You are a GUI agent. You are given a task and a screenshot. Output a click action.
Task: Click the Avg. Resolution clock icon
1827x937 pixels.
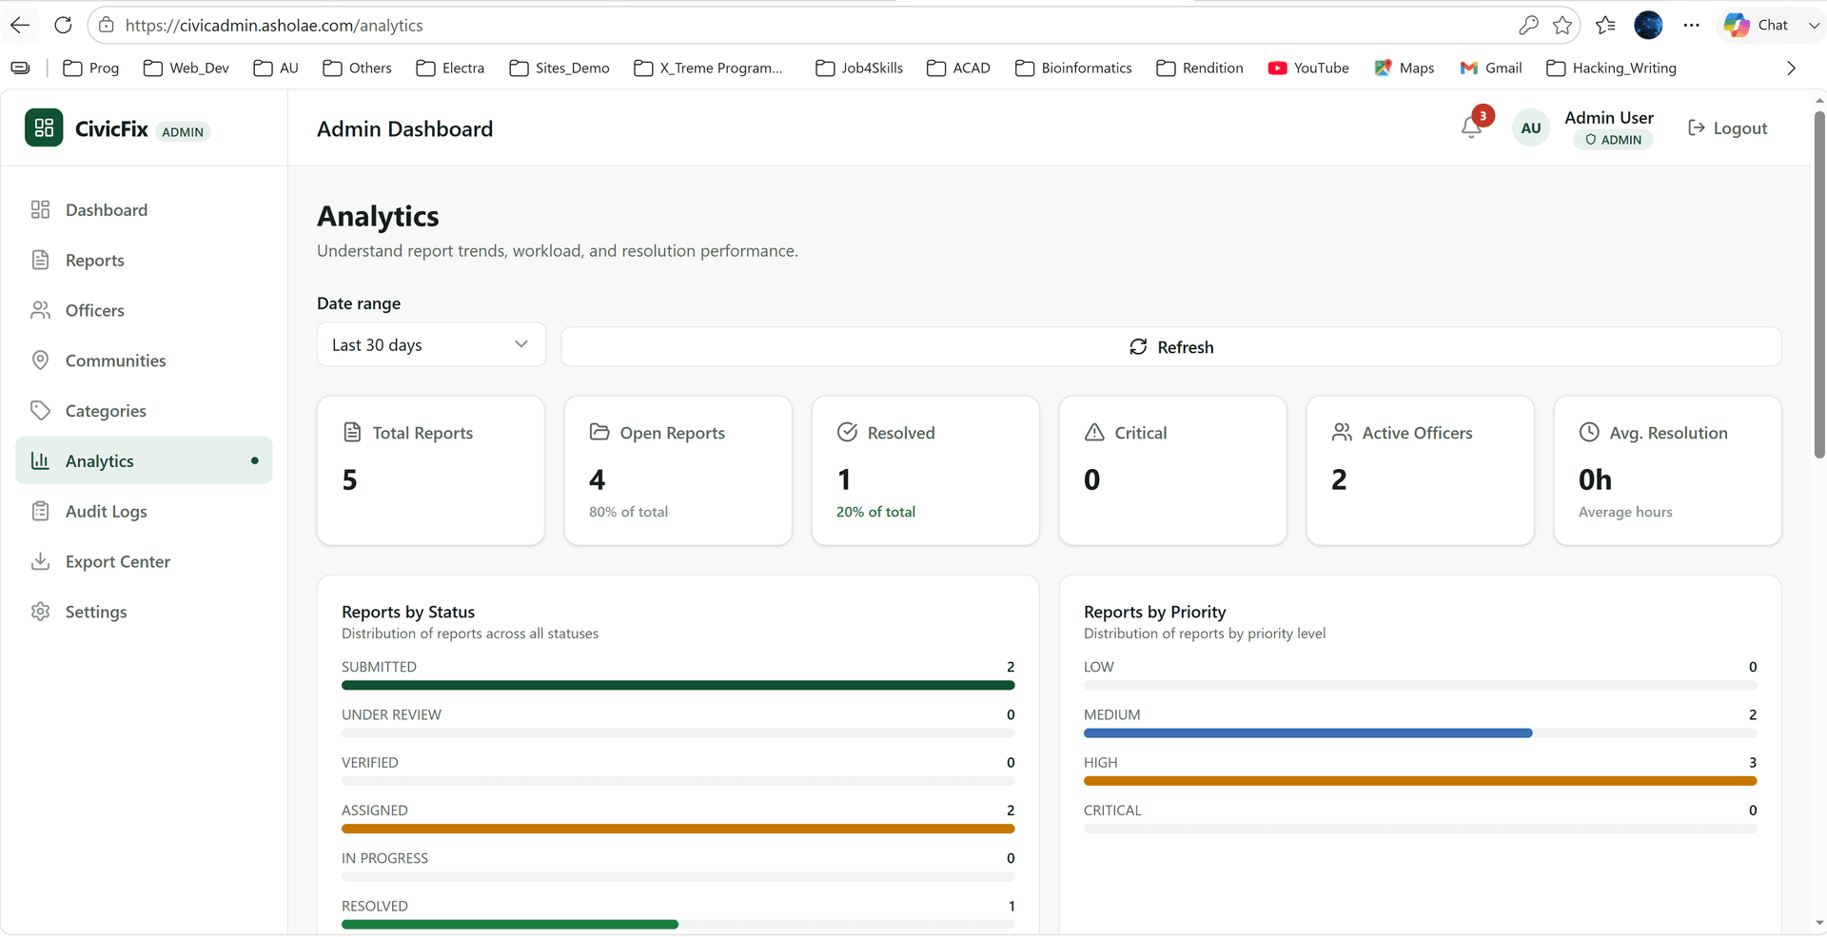1589,432
